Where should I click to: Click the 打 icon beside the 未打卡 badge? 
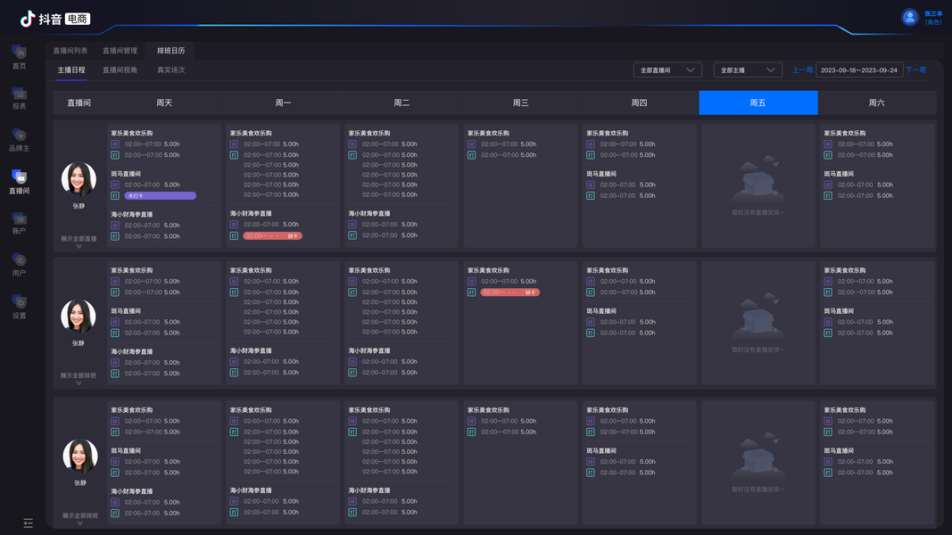click(115, 195)
